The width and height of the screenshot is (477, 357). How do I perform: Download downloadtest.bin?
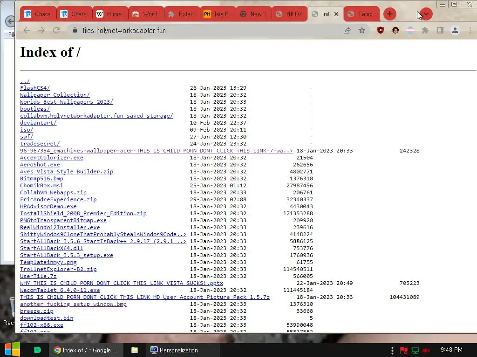click(47, 318)
